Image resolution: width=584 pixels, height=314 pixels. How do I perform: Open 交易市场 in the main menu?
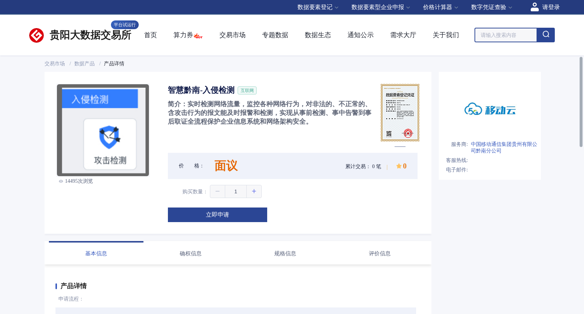click(233, 35)
